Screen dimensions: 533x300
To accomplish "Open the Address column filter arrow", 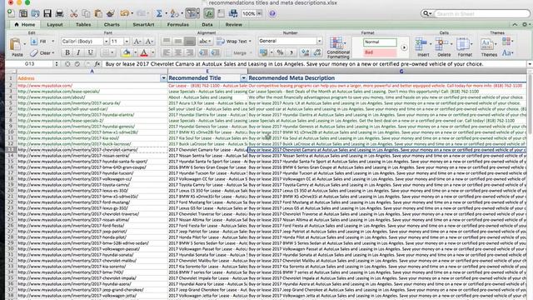I will tap(163, 78).
